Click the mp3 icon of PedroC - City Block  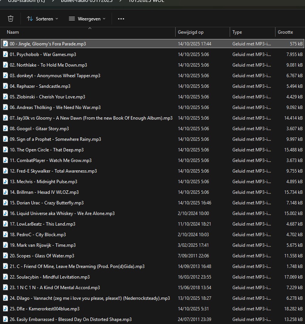5,235
